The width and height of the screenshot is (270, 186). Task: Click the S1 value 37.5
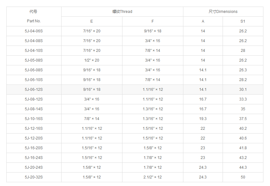click(x=243, y=119)
